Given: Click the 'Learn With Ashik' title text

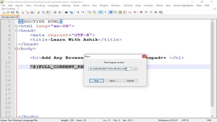Looking at the screenshot, I should pos(74,40).
